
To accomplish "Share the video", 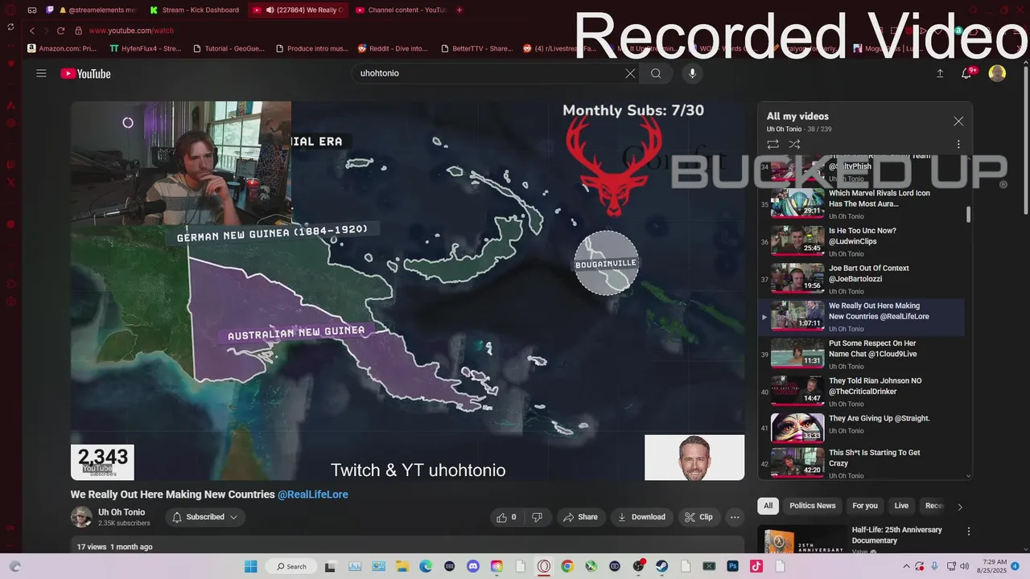I will tap(580, 517).
